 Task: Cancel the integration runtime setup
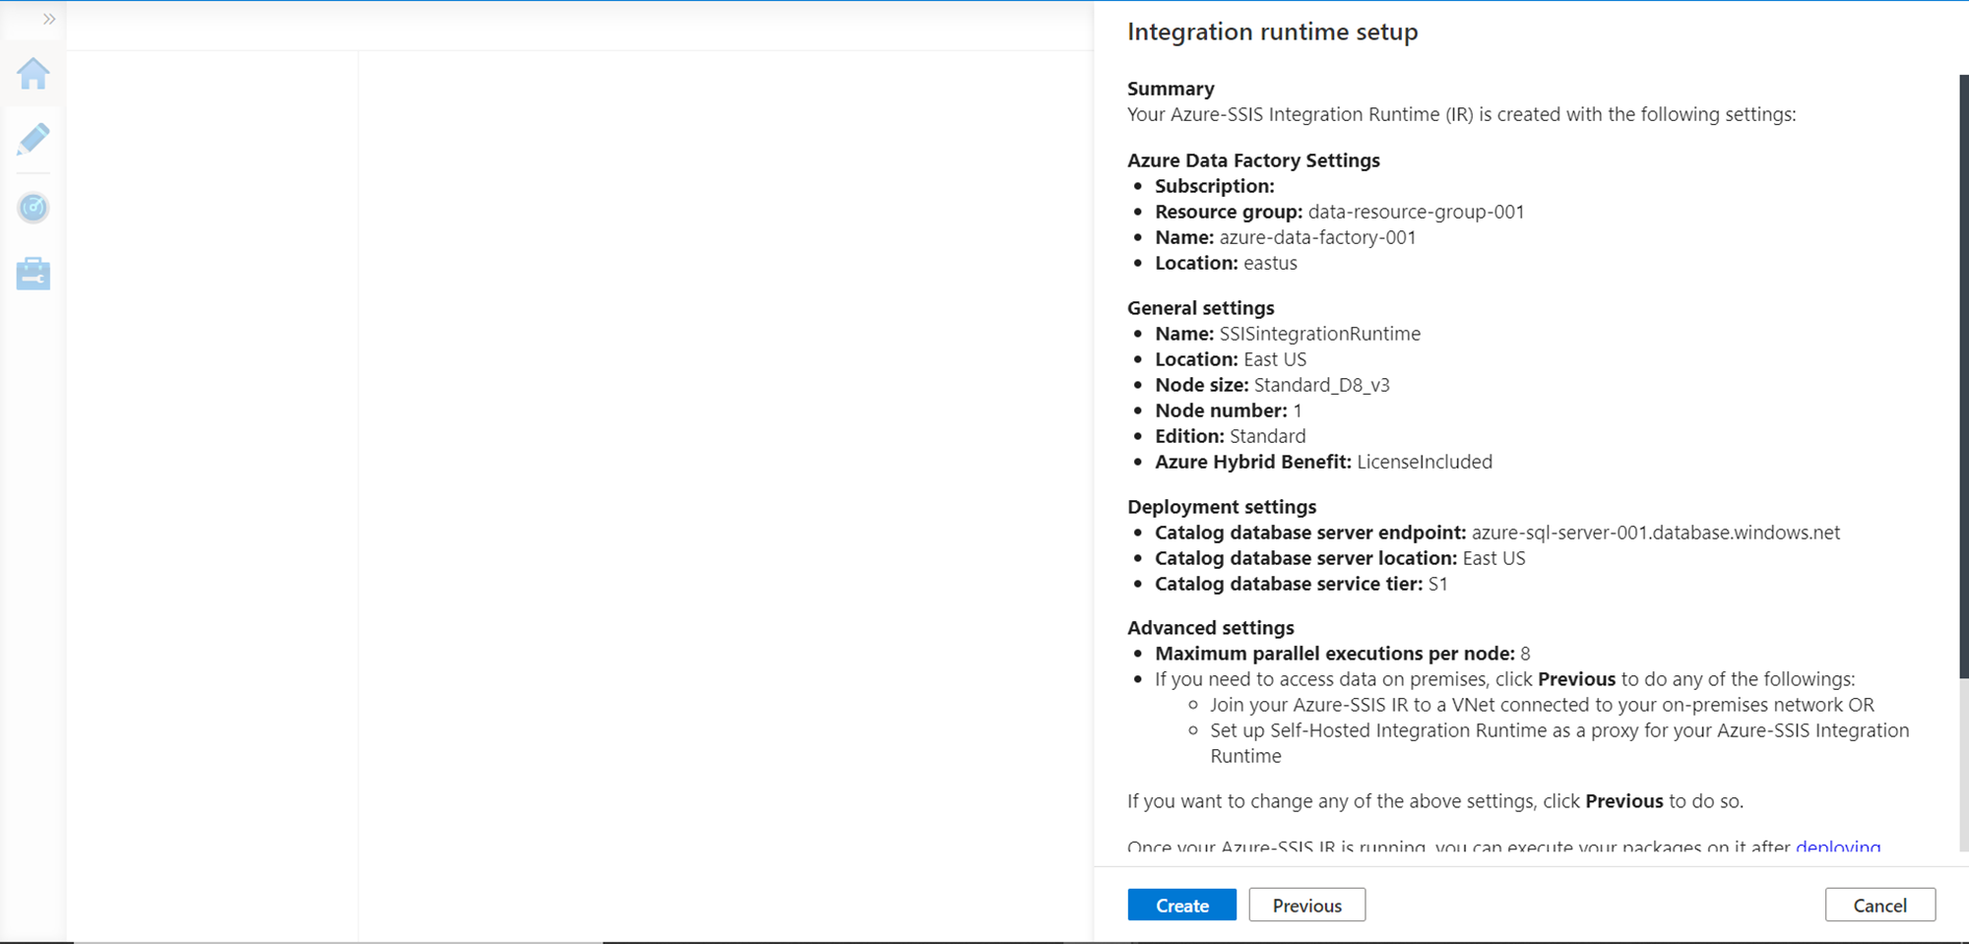(1879, 906)
